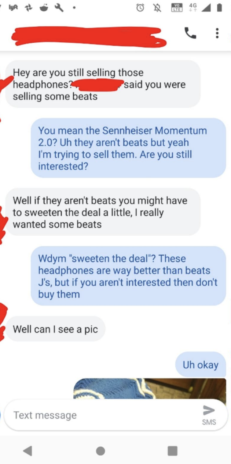
Task: Open the three-dot overflow menu
Action: pyautogui.click(x=217, y=33)
